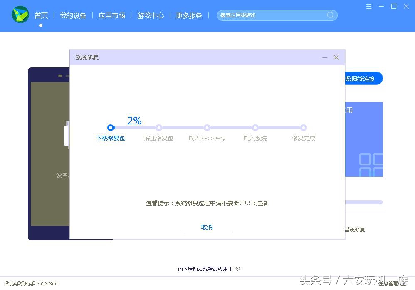Select the 刷入系统 step circle
Screen dimensions: 415x290
[255, 128]
